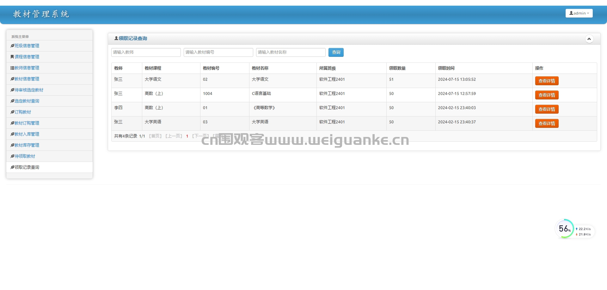Focus the 请输入教材编号 input field
The width and height of the screenshot is (607, 290).
(x=218, y=52)
